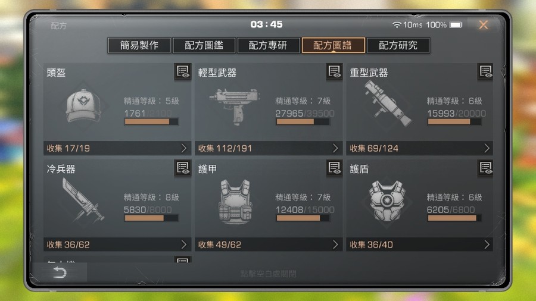The image size is (536, 301).
Task: Expand the 收集 17/19 helmet collection row
Action: point(117,148)
